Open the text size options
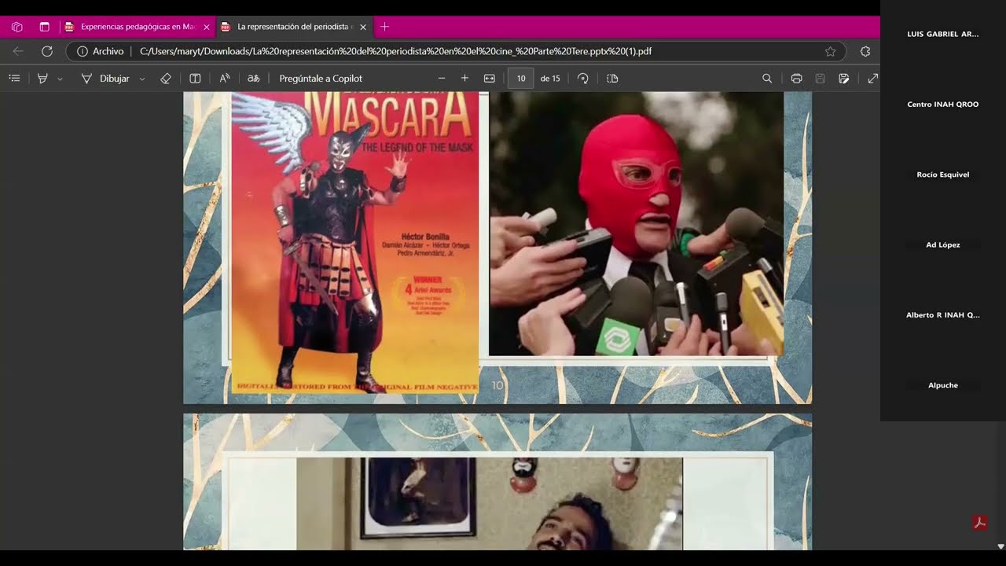Screen dimensions: 1006x566 [225, 79]
